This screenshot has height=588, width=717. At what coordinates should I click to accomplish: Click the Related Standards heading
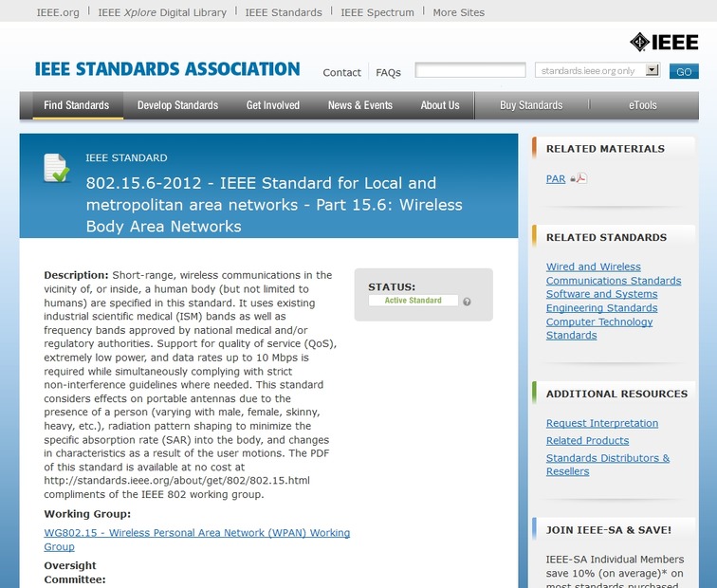(606, 237)
